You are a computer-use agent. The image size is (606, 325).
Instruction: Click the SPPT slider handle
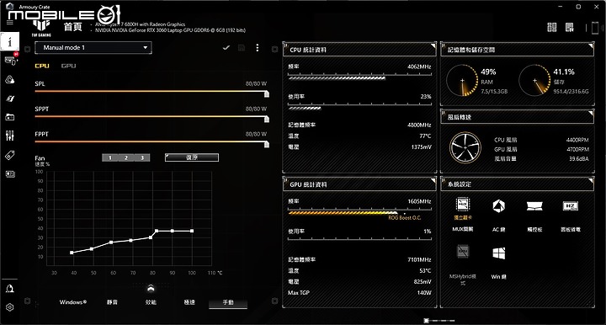tap(267, 119)
